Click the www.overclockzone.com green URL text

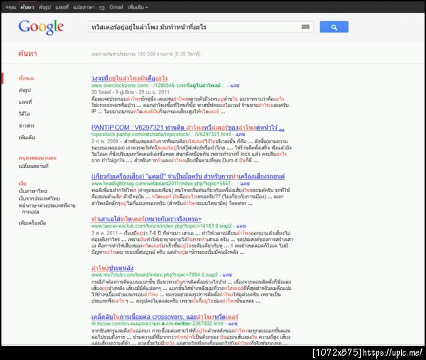click(158, 85)
